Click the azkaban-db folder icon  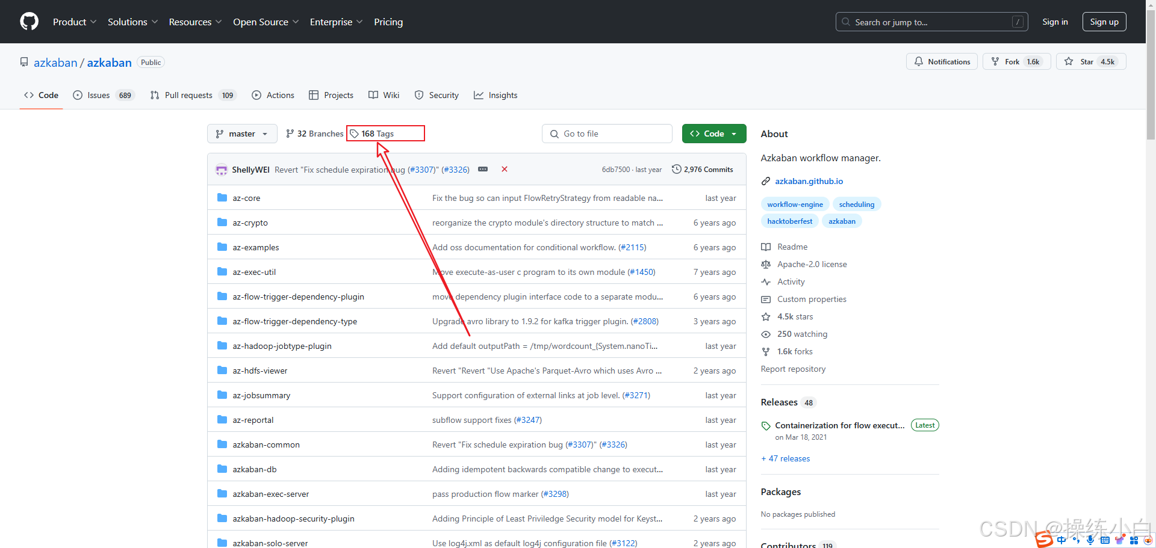(222, 469)
